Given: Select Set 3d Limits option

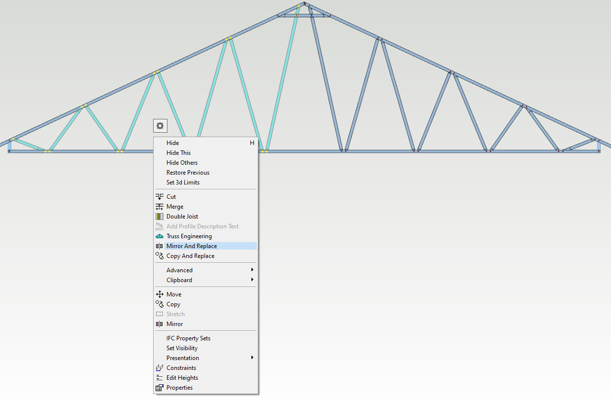Looking at the screenshot, I should tap(183, 182).
